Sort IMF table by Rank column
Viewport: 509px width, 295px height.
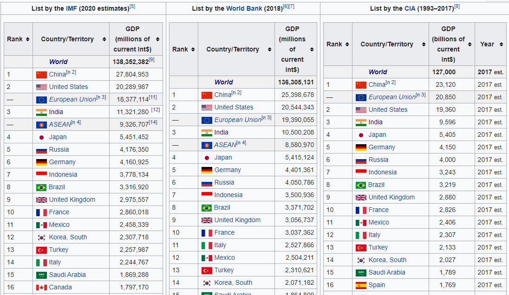[x=28, y=39]
